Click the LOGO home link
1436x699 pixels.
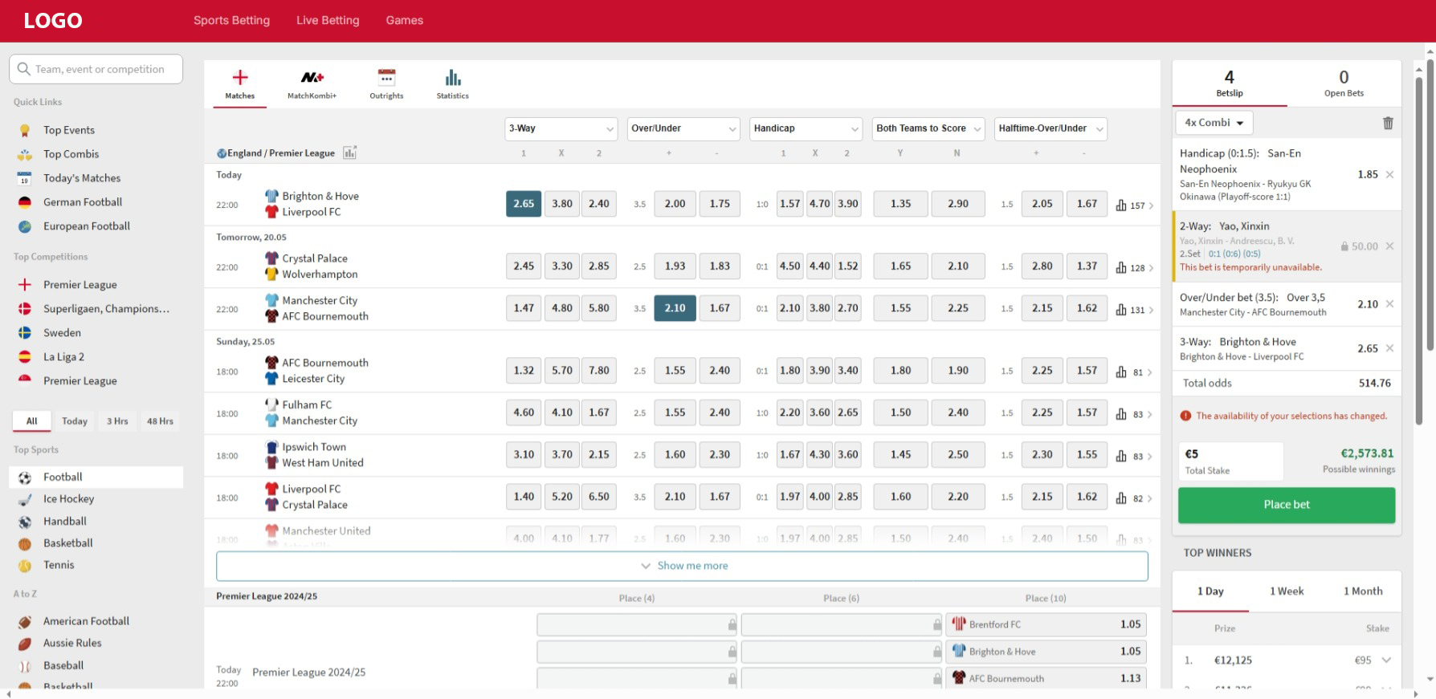pos(53,21)
